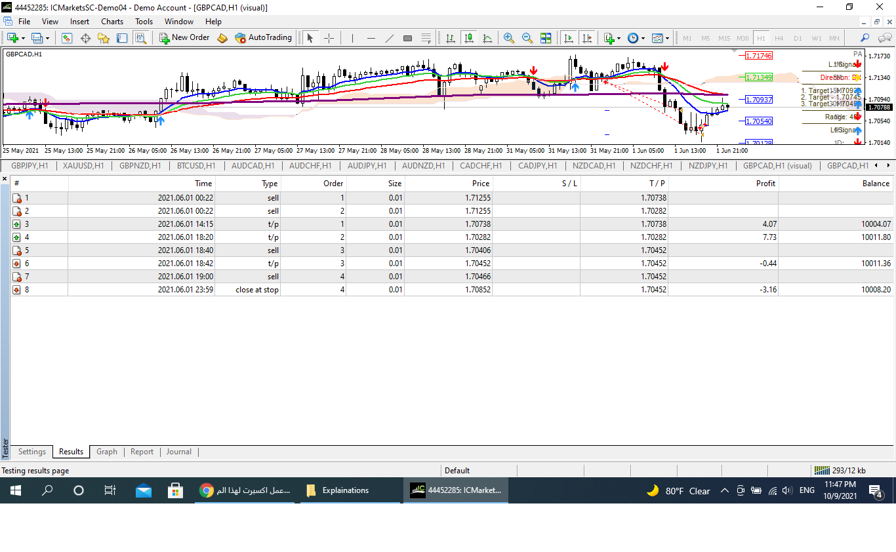Open Chrome from the Windows taskbar
This screenshot has width=896, height=552.
point(207,490)
